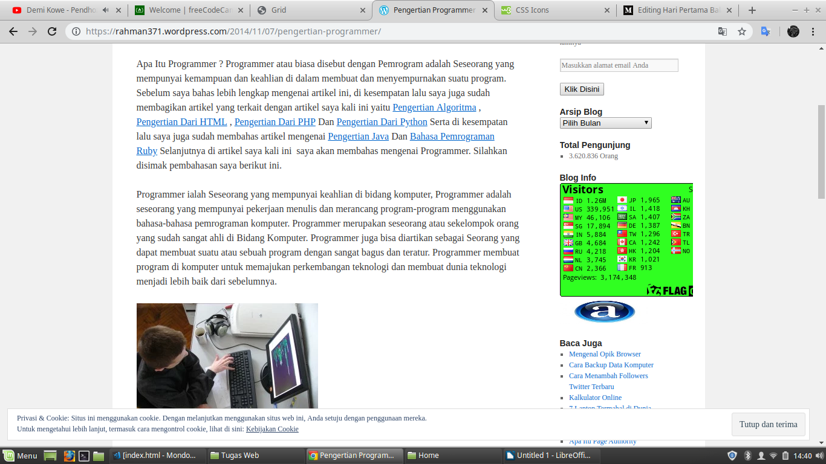Open the green Flag Counter visitors widget
Image resolution: width=826 pixels, height=464 pixels.
626,240
